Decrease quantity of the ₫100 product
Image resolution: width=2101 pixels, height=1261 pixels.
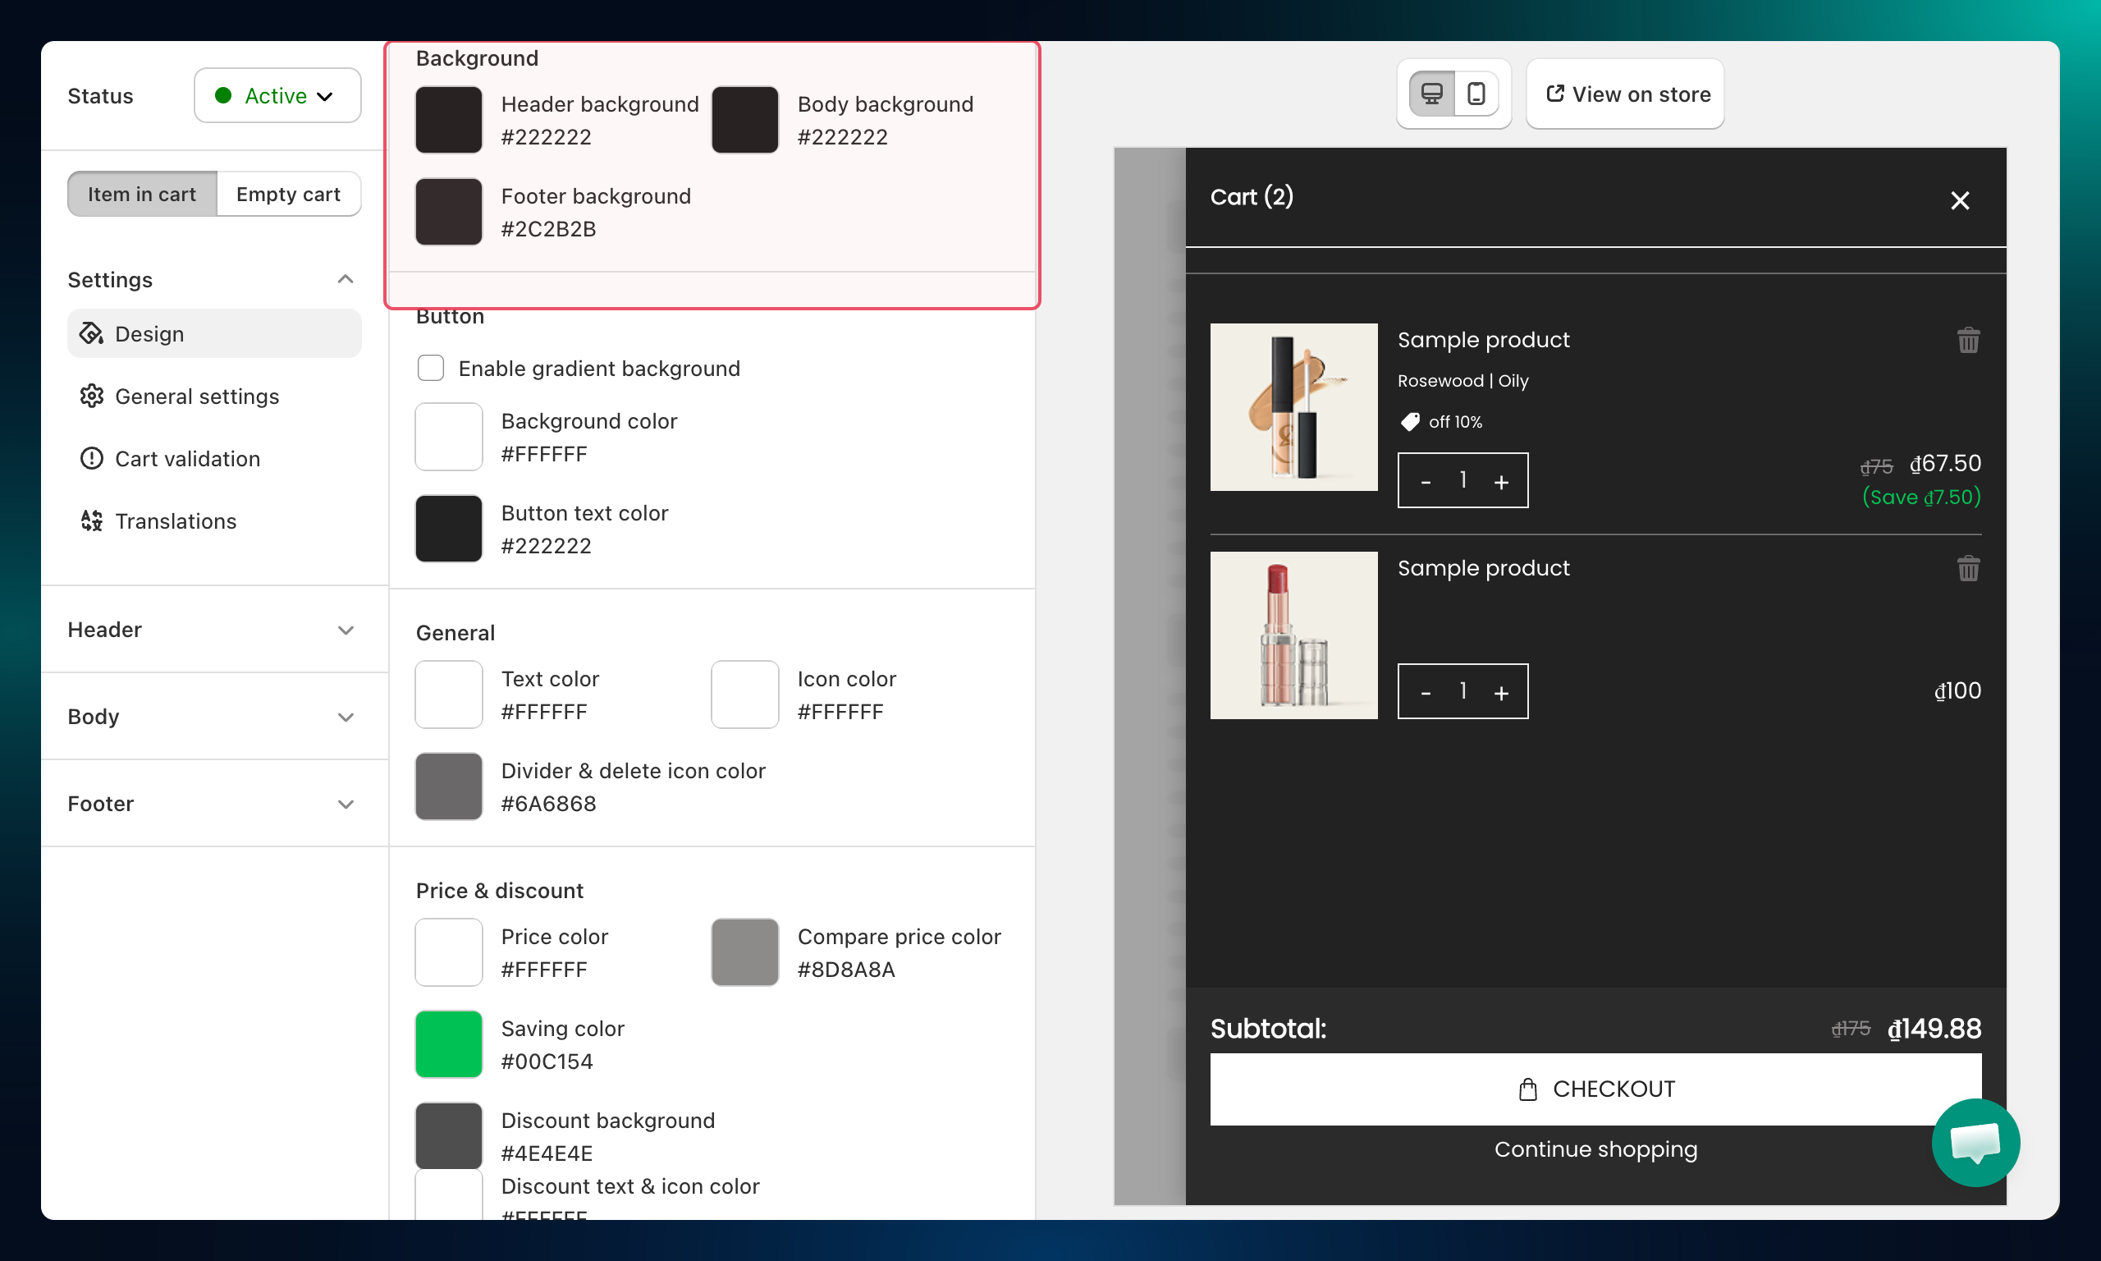click(1426, 692)
